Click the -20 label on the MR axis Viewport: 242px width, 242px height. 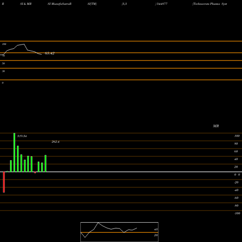[x=236, y=182]
